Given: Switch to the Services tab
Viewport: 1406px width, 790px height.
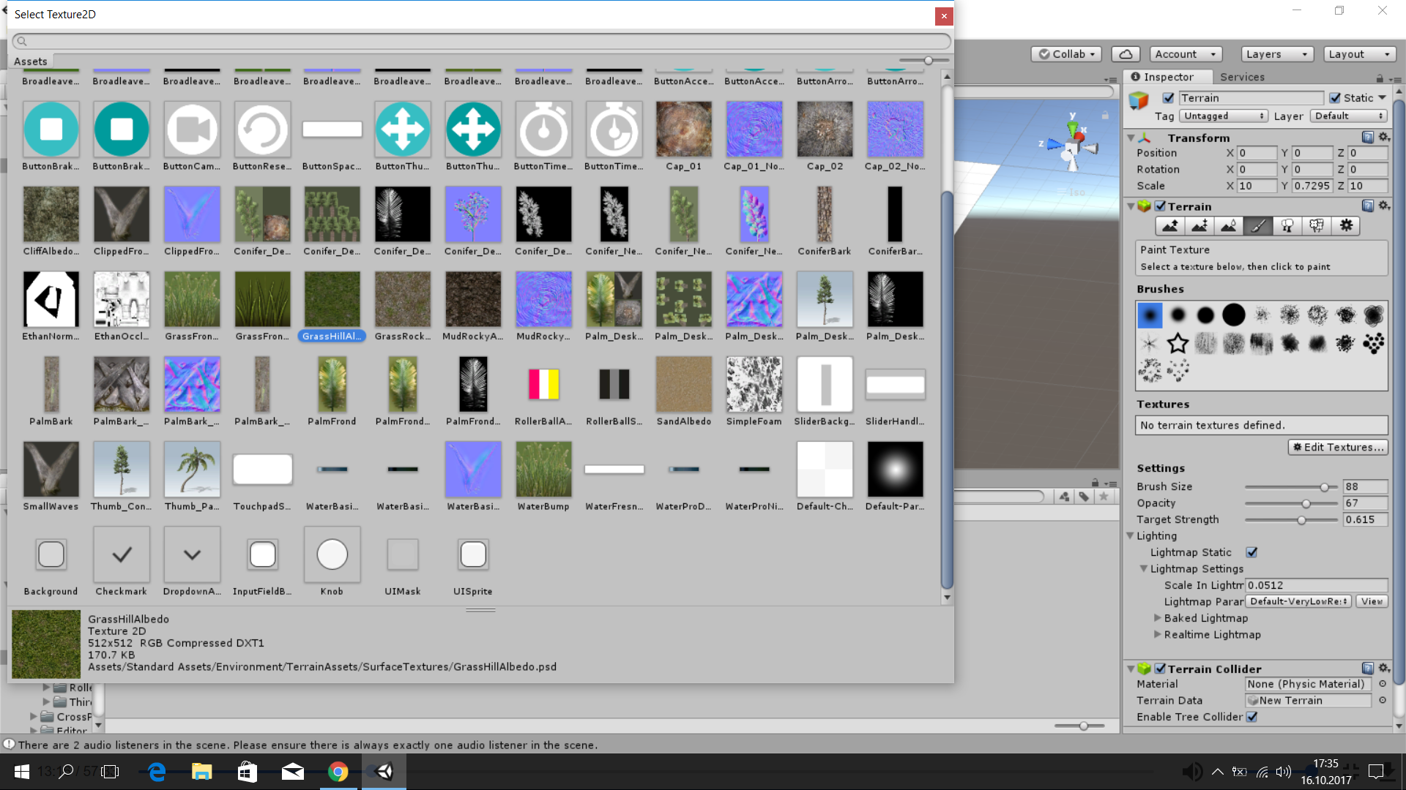Looking at the screenshot, I should pos(1242,77).
